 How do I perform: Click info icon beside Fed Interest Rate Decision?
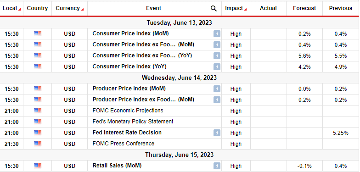(217, 133)
